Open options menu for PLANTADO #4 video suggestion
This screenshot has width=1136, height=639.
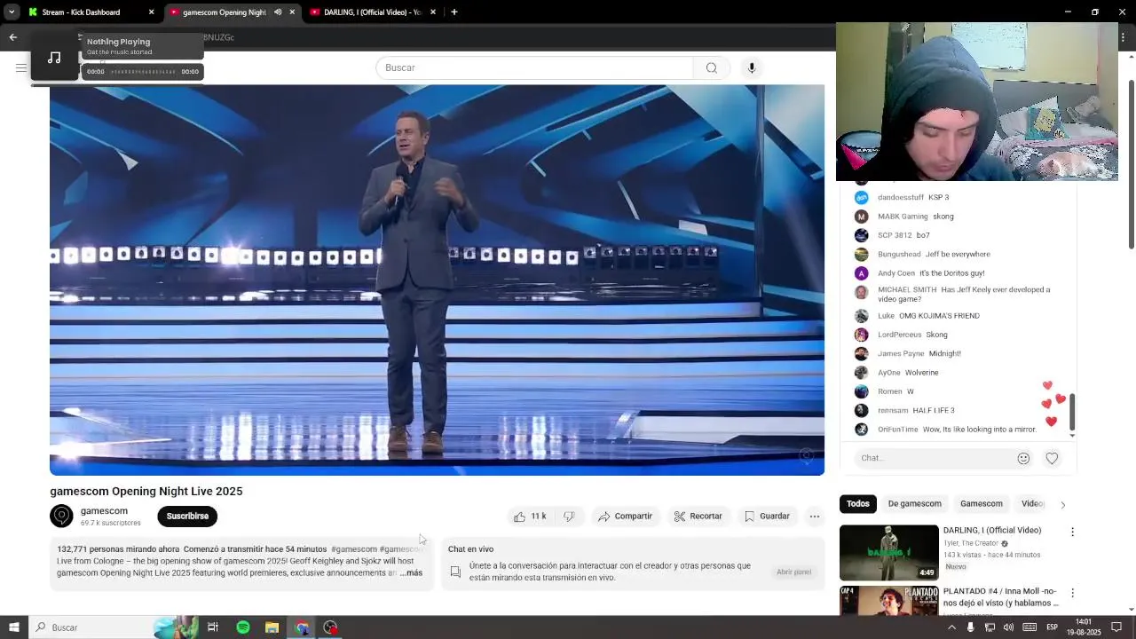(1072, 592)
